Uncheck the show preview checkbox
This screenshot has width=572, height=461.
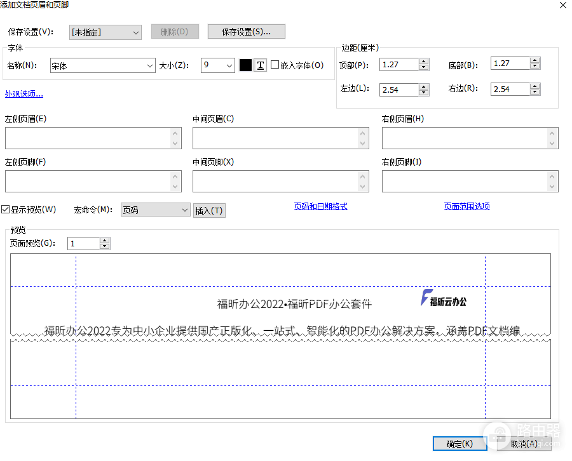coord(5,209)
